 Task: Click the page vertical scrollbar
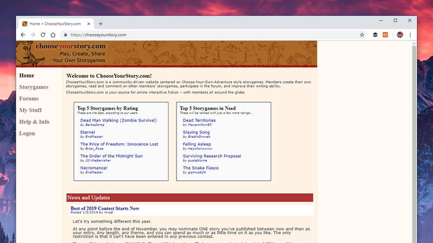[414, 144]
